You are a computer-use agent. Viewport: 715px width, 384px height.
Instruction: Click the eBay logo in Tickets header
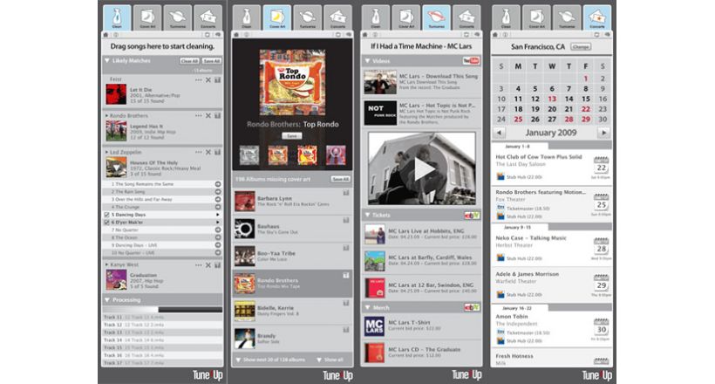coord(472,215)
